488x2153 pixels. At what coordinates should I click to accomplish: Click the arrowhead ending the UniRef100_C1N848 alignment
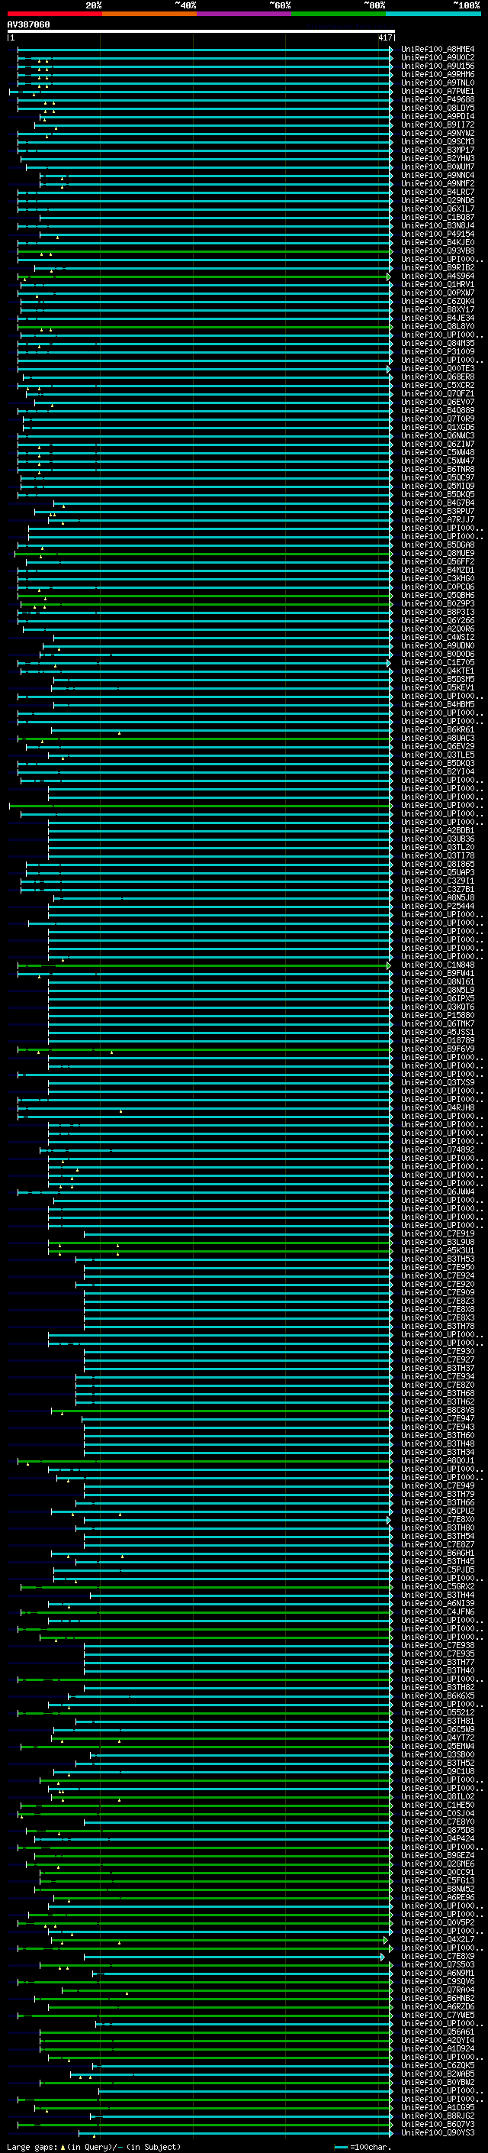point(389,965)
